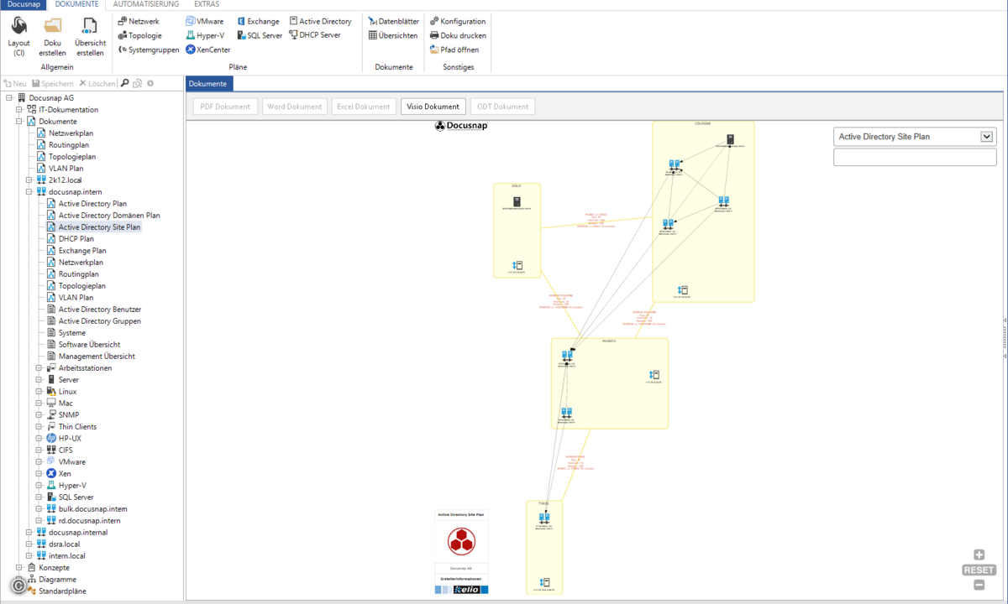Click the Doku erstellen icon
The height and width of the screenshot is (604, 1008).
click(52, 36)
